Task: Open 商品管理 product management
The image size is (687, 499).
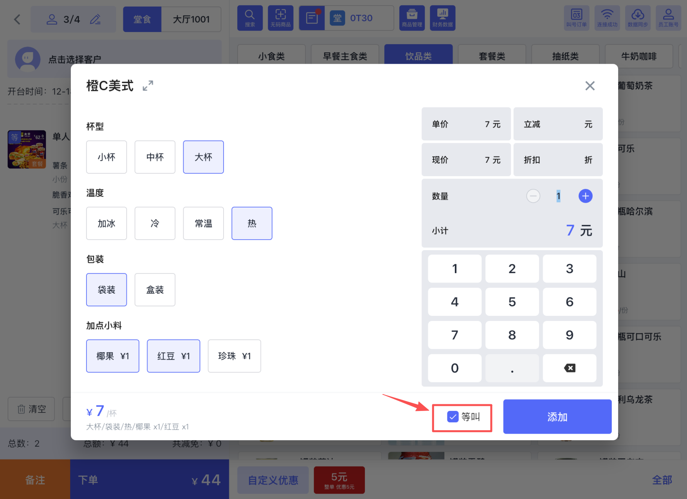Action: (412, 18)
